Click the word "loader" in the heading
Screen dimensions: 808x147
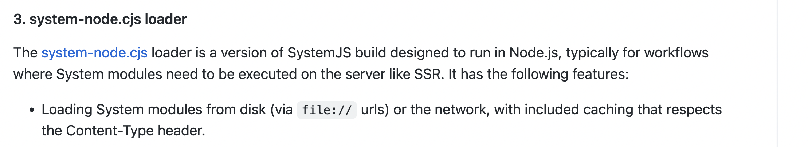pos(166,19)
